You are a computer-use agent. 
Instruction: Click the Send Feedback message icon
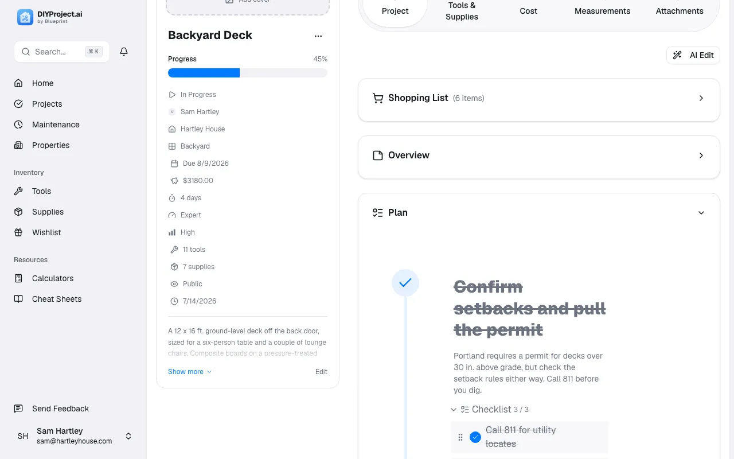(x=18, y=409)
